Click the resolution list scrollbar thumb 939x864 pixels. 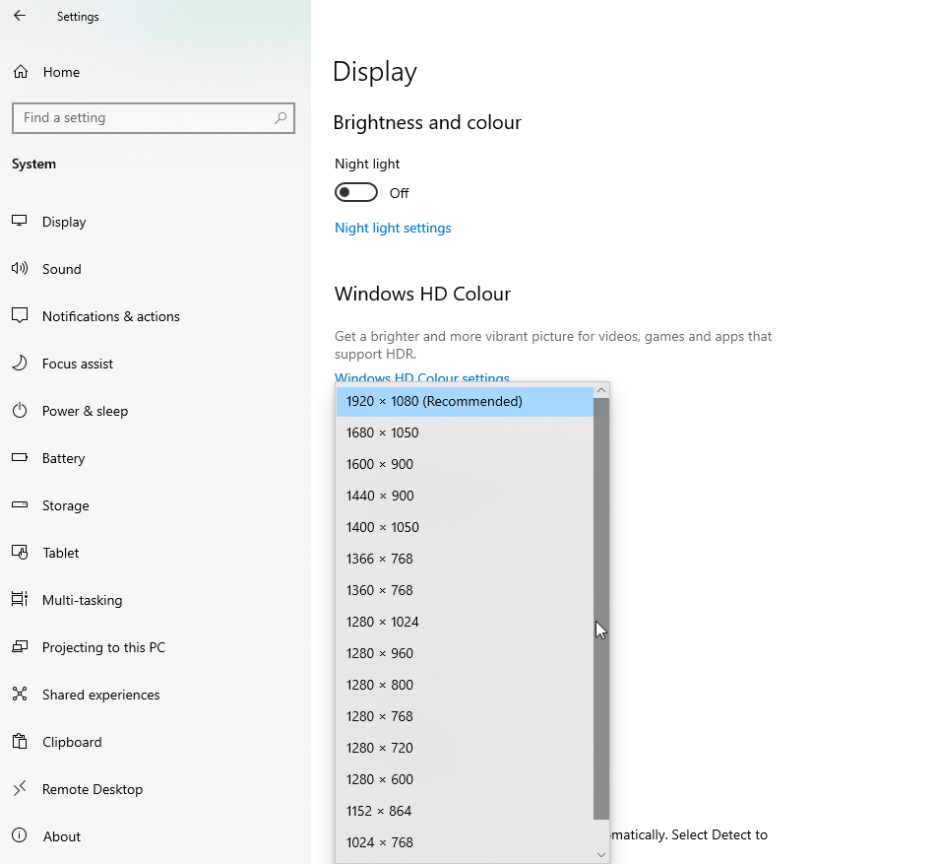601,609
